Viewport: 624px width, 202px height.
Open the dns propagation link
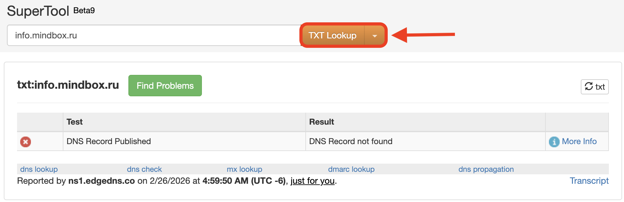(x=486, y=169)
